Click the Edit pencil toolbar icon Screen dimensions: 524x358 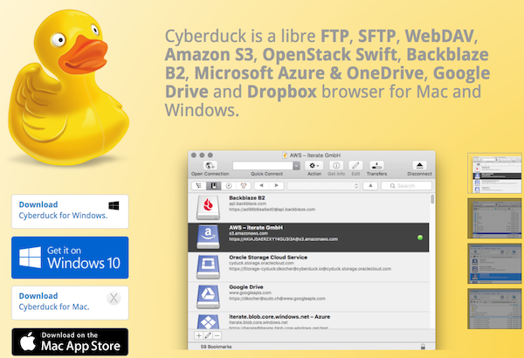click(x=355, y=165)
